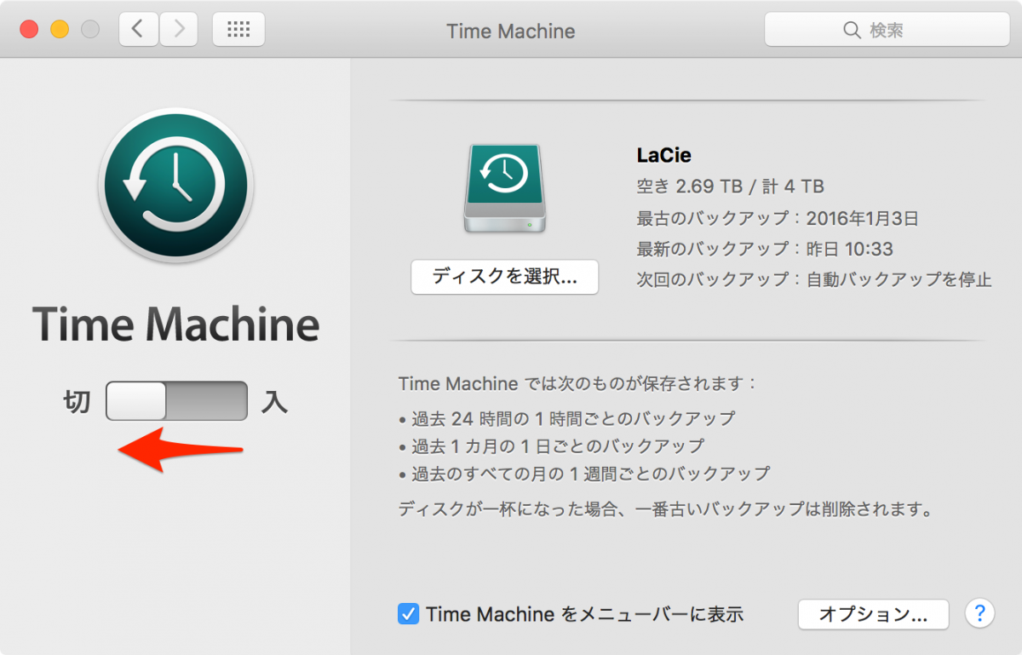The width and height of the screenshot is (1022, 655).
Task: Click the Time Machine window title
Action: 510,30
